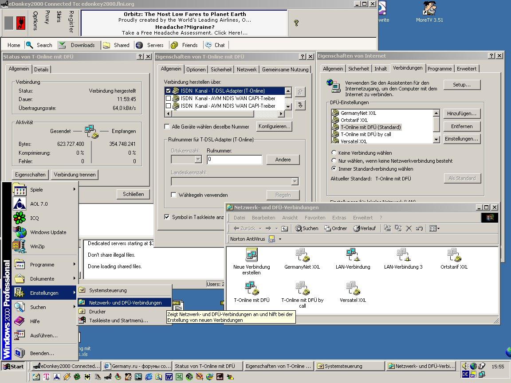This screenshot has width=511, height=383.
Task: Launch Word from quick launch bar
Action: coord(169,377)
